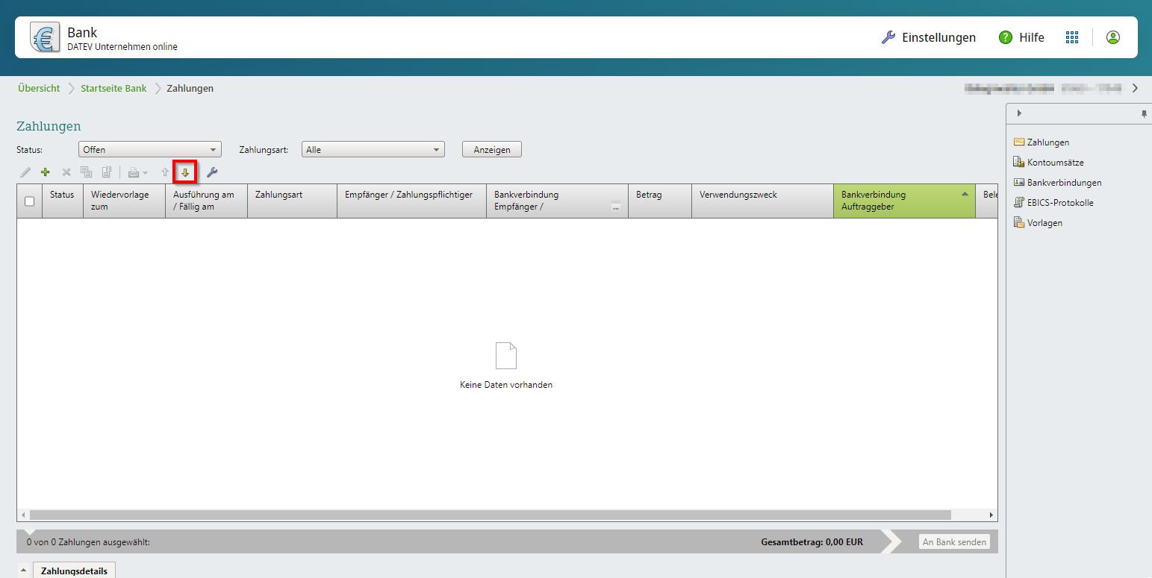
Task: Collapse the right side navigation panel arrow
Action: [x=1019, y=113]
